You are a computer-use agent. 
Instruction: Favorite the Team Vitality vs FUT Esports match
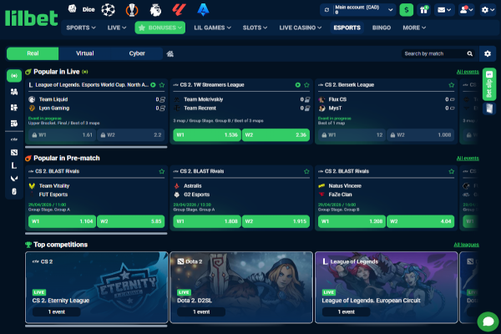pos(162,171)
